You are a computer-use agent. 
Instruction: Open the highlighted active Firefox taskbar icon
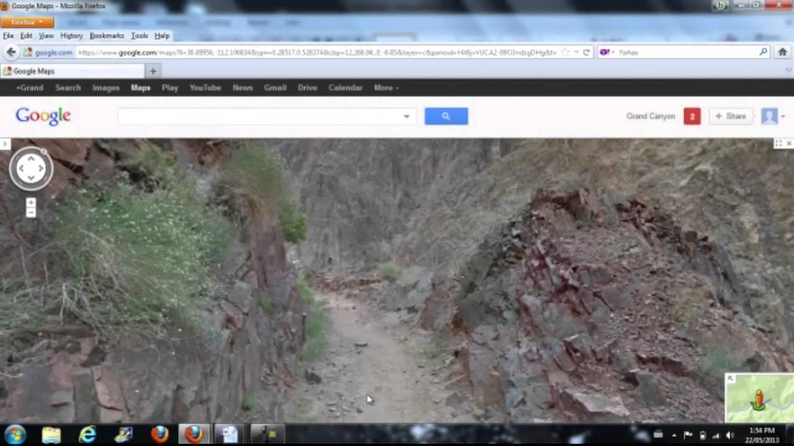(x=194, y=435)
